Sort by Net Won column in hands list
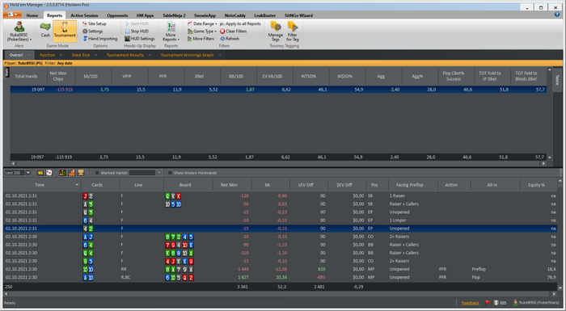 (x=229, y=185)
